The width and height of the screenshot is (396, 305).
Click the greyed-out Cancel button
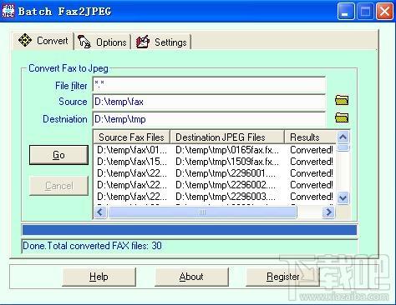coord(58,186)
